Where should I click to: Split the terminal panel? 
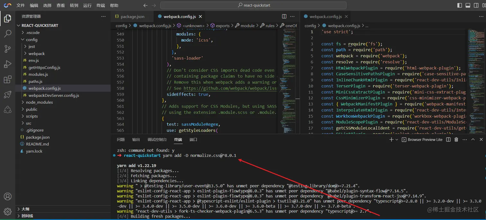pyautogui.click(x=448, y=140)
